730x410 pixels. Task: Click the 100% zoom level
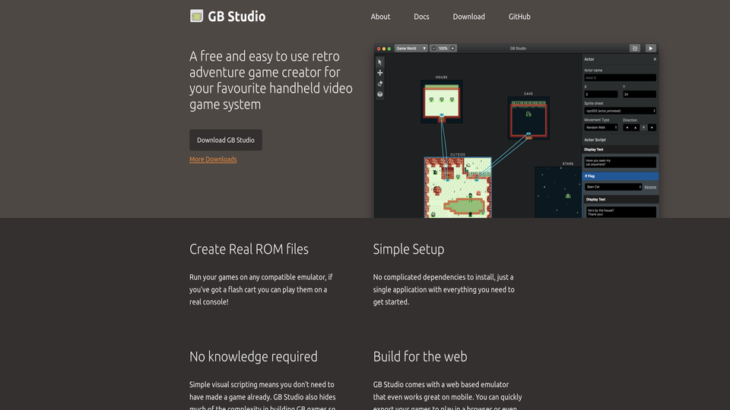[x=443, y=49]
